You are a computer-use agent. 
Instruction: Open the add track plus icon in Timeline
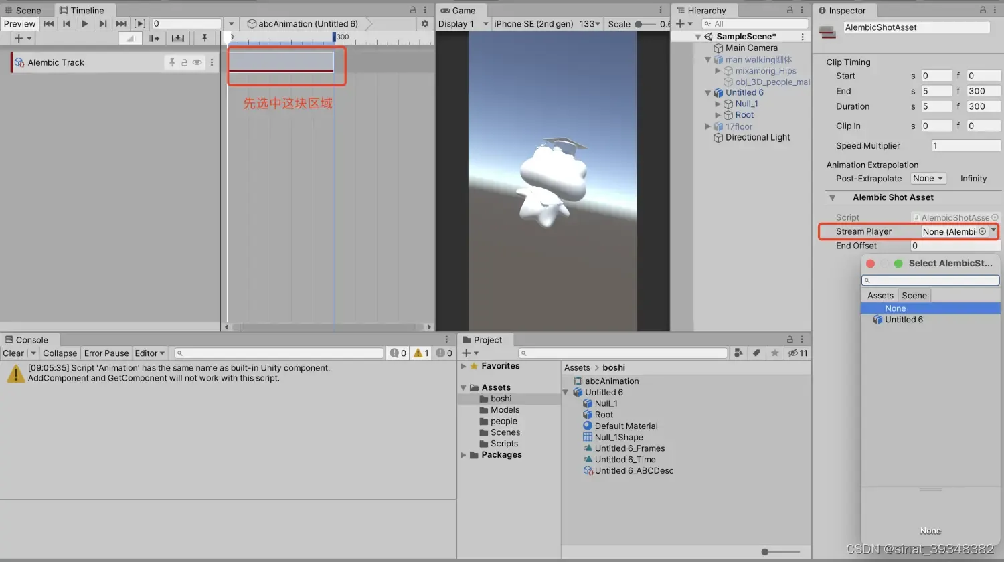click(x=19, y=38)
